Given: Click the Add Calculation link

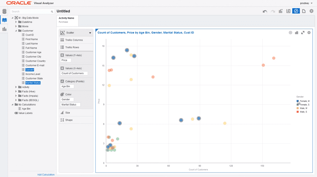Looking at the screenshot, I should tap(46, 175).
